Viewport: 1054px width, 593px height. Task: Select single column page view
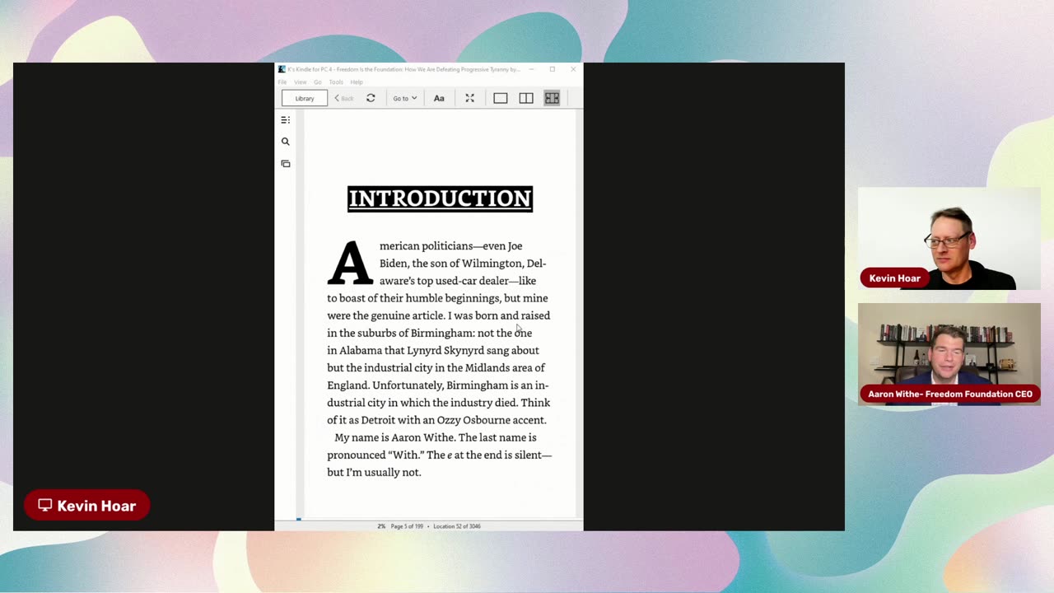pyautogui.click(x=500, y=98)
